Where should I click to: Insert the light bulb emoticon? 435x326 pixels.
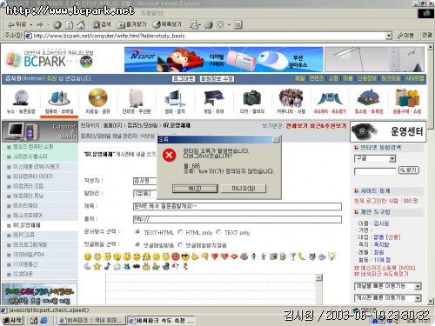(x=331, y=256)
